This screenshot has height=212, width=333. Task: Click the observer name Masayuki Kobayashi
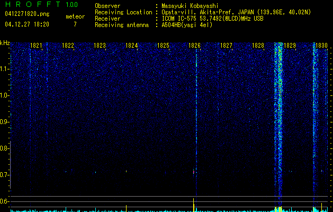[x=190, y=6]
